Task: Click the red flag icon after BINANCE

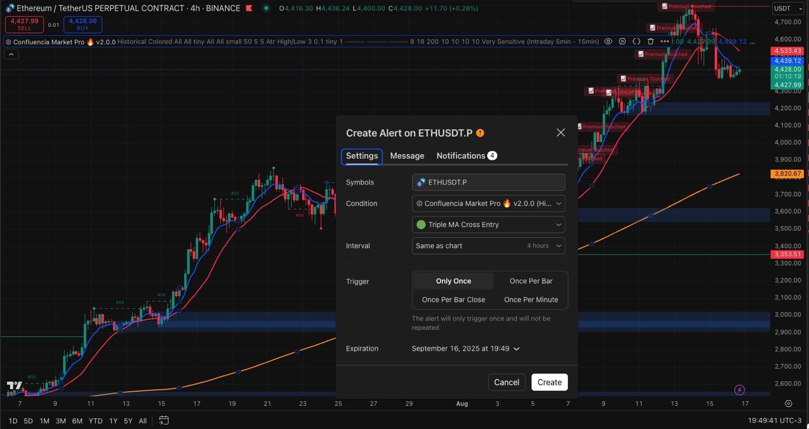Action: coord(249,8)
